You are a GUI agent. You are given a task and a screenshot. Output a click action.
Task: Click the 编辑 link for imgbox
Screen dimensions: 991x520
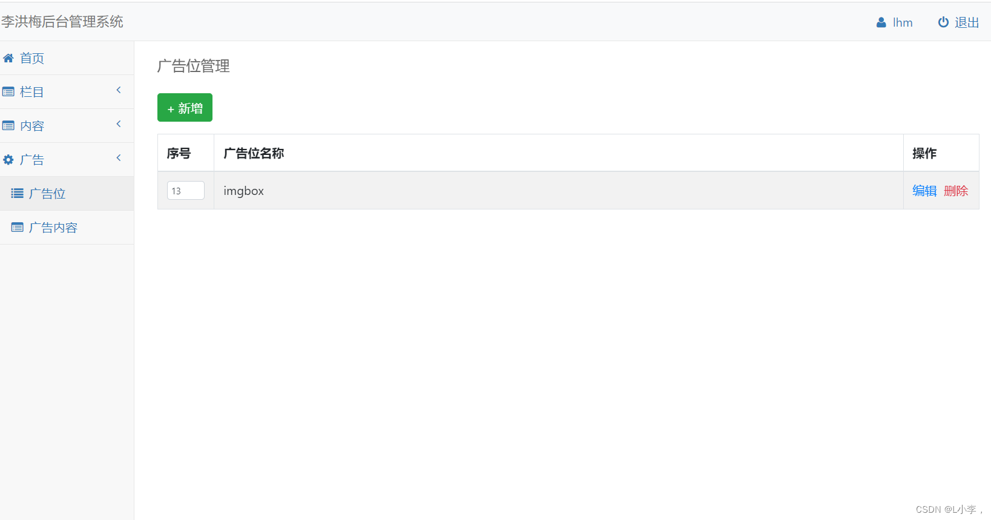pos(924,190)
